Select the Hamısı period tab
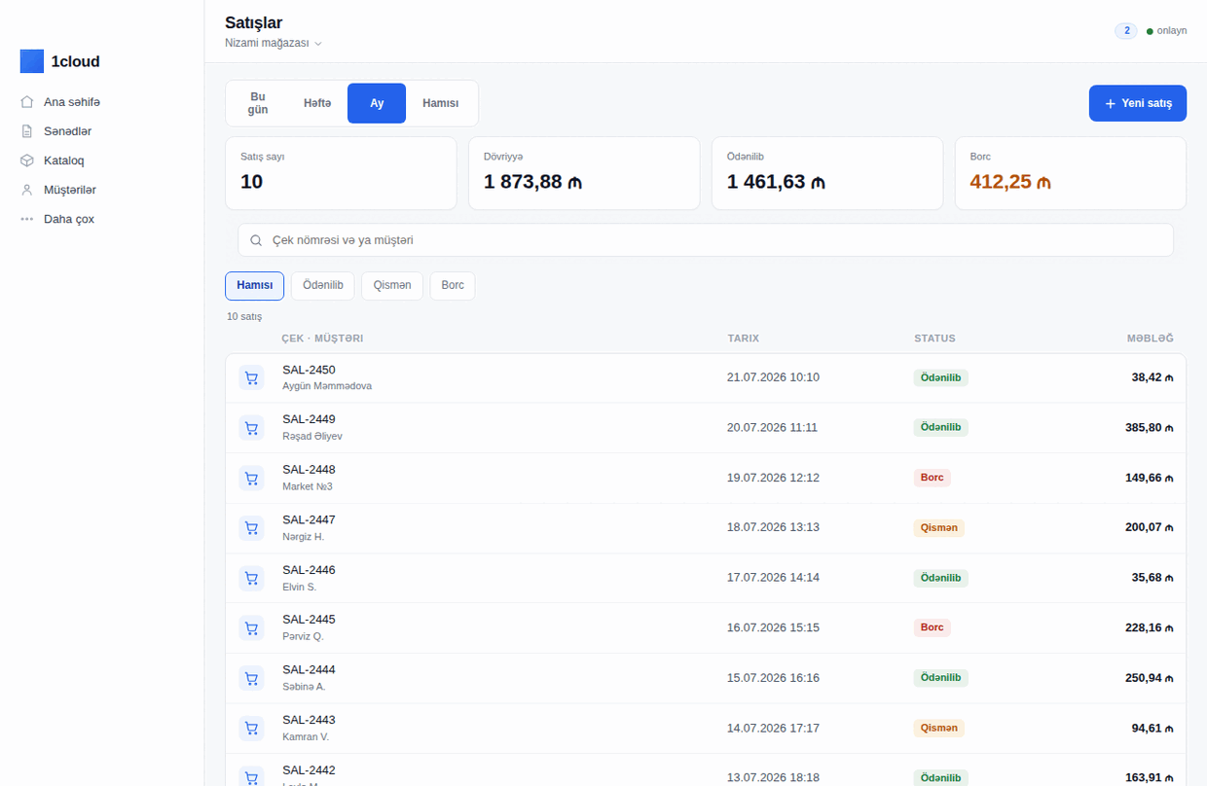Viewport: 1207px width, 786px height. pyautogui.click(x=441, y=103)
